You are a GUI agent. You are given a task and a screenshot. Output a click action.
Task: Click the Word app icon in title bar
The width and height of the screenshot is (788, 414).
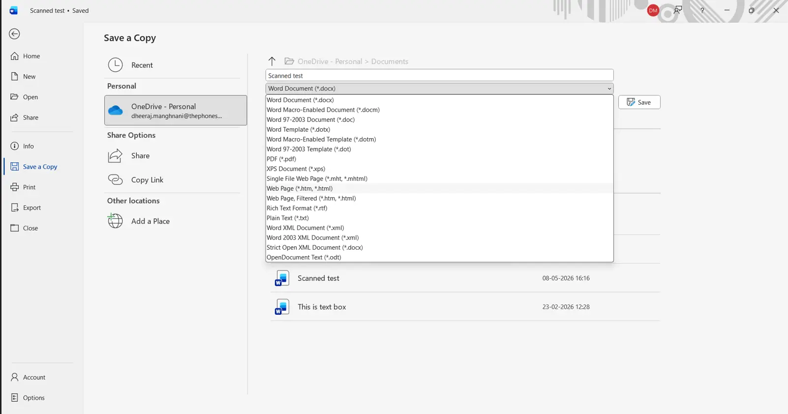(14, 10)
